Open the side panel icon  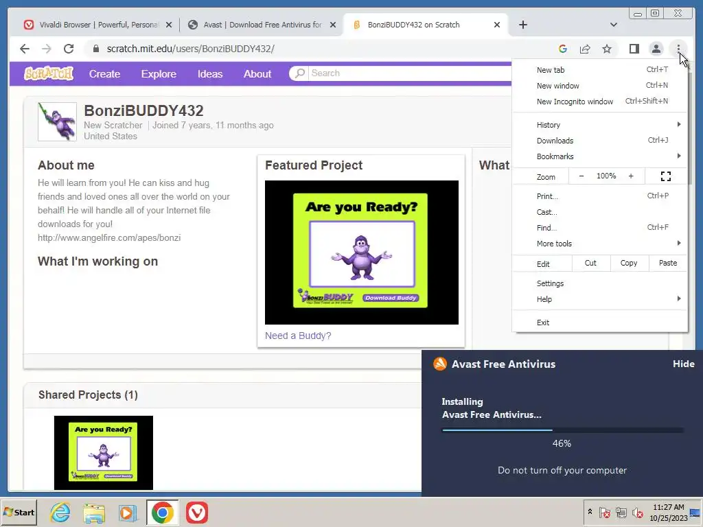point(634,49)
